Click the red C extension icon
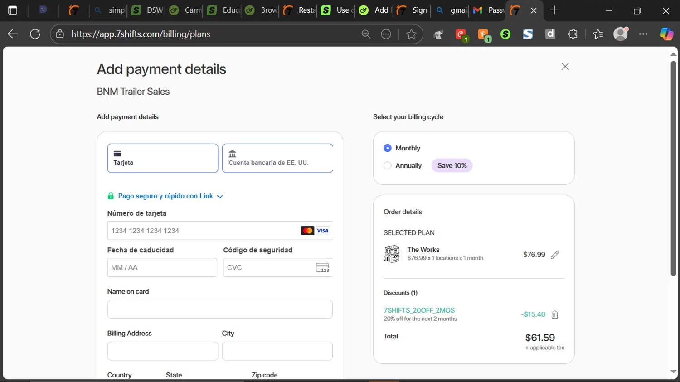Image resolution: width=680 pixels, height=382 pixels. tap(461, 34)
